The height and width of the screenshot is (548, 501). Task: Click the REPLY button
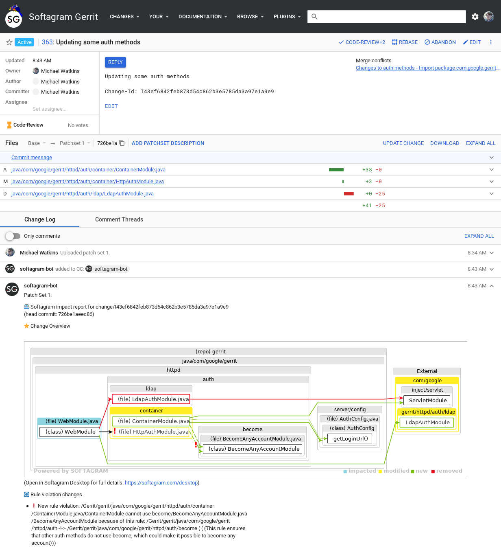click(115, 62)
